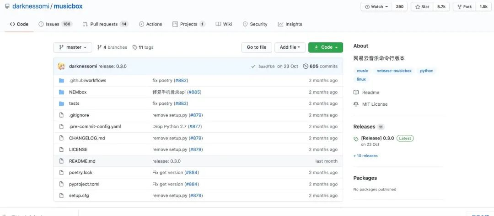This screenshot has height=216, width=494.
Task: Switch to the Code tab
Action: pos(19,24)
